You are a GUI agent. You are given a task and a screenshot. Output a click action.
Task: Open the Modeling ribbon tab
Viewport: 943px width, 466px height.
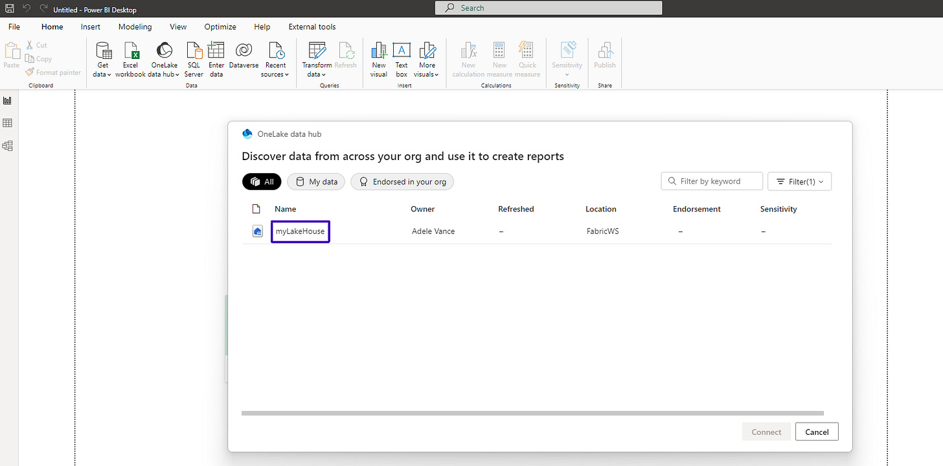point(135,27)
